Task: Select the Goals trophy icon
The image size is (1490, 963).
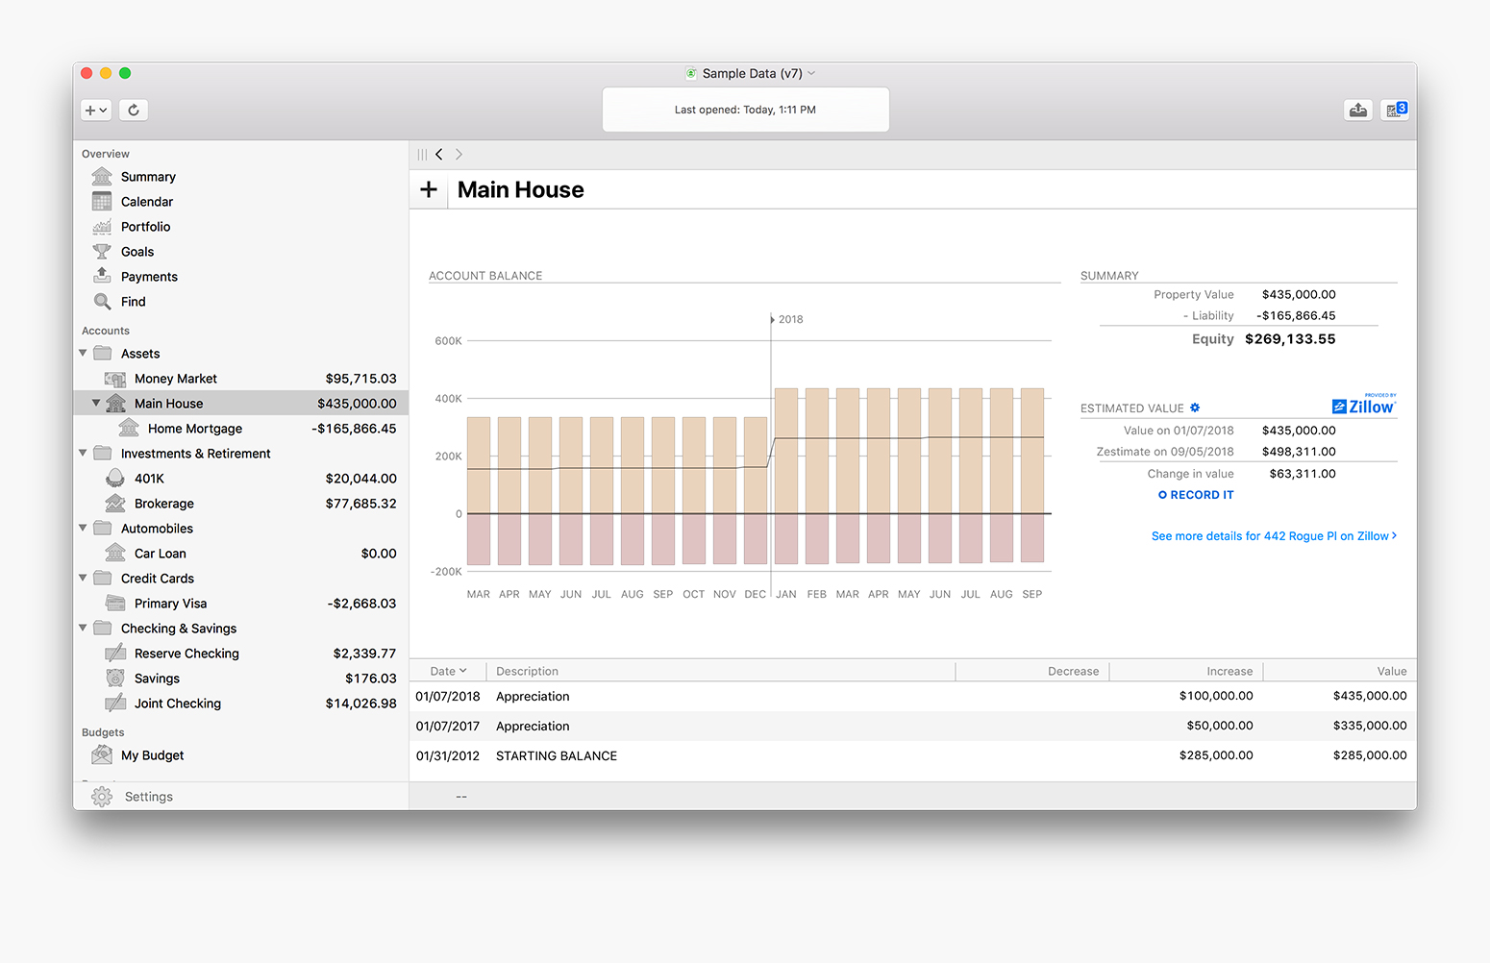Action: [x=102, y=252]
